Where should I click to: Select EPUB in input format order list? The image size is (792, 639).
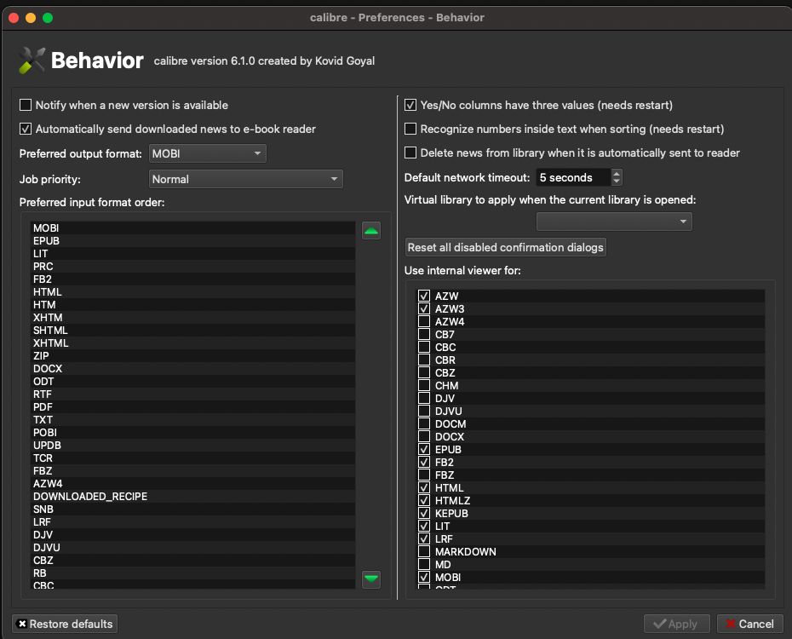click(47, 241)
